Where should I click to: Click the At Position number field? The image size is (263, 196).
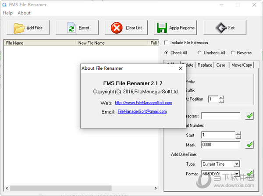coord(213,99)
